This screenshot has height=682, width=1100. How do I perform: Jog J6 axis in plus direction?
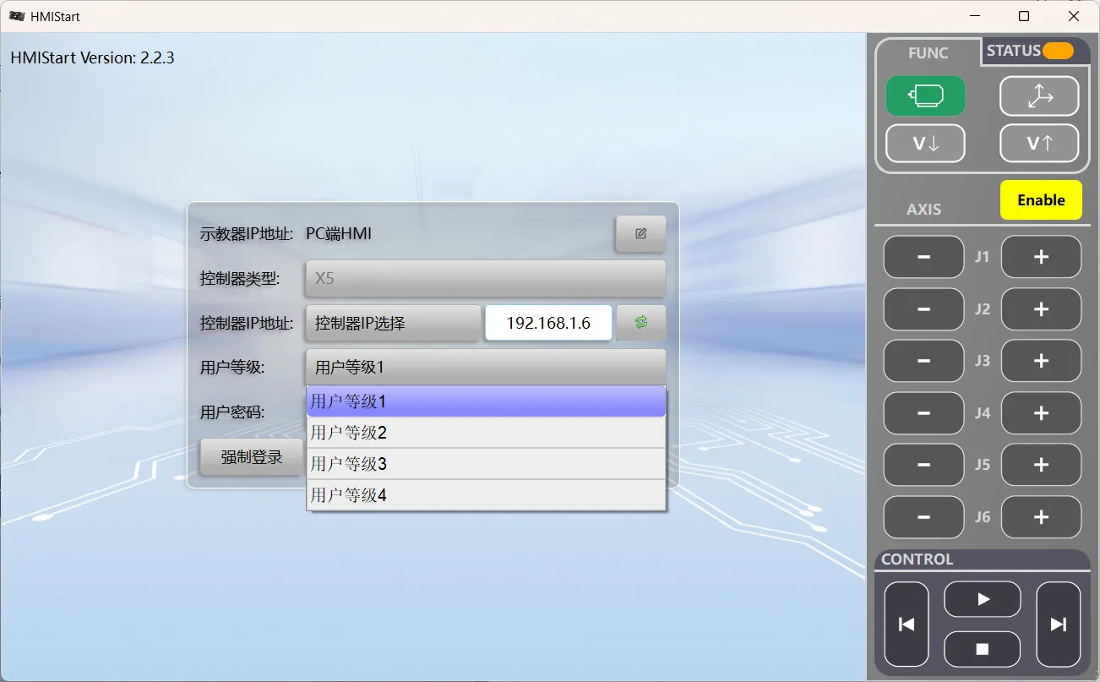(x=1041, y=517)
